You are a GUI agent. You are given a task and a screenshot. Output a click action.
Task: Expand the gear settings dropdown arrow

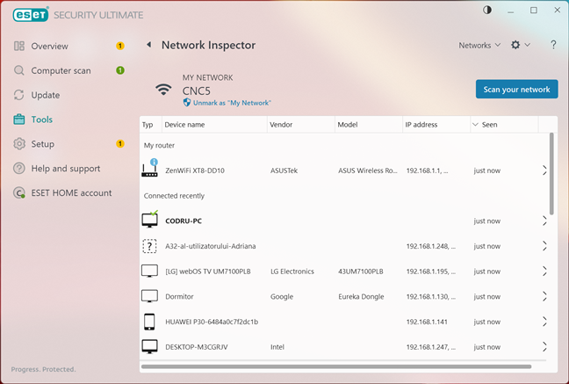click(x=527, y=45)
